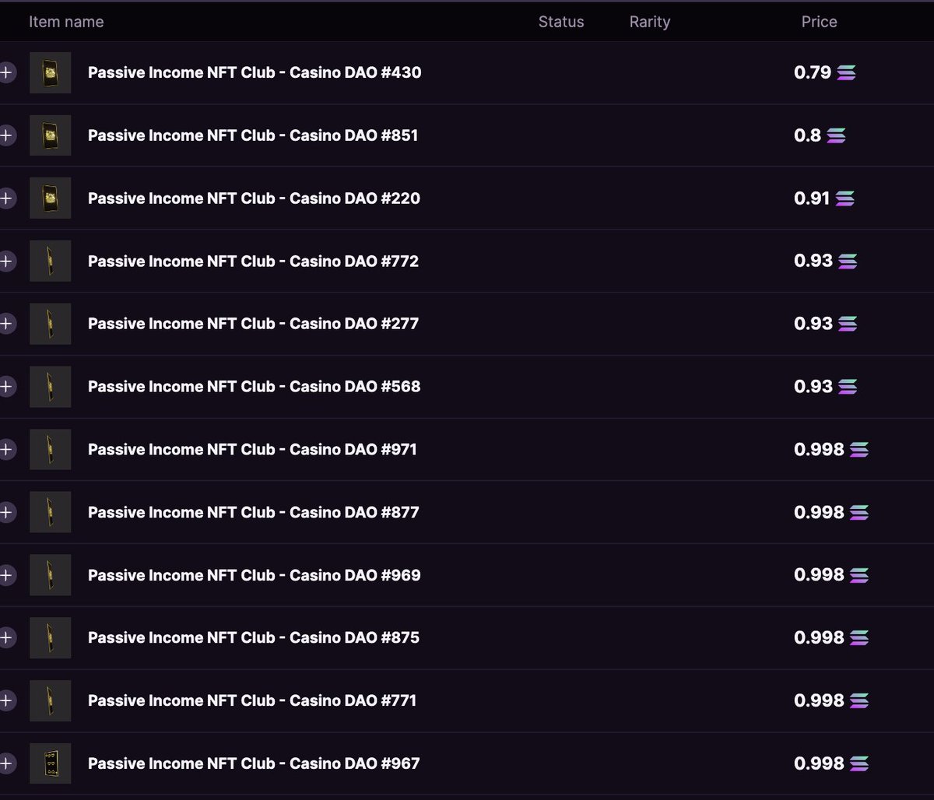Click the plus icon beside Casino DAO #430
Viewport: 934px width, 800px height.
click(6, 73)
